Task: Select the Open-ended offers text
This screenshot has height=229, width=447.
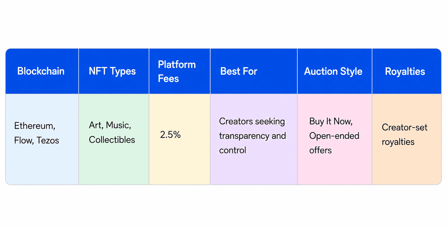Action: [x=334, y=143]
